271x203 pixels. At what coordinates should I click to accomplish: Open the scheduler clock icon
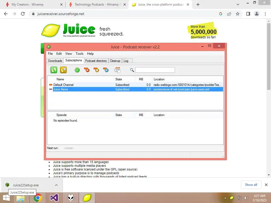tap(117, 70)
